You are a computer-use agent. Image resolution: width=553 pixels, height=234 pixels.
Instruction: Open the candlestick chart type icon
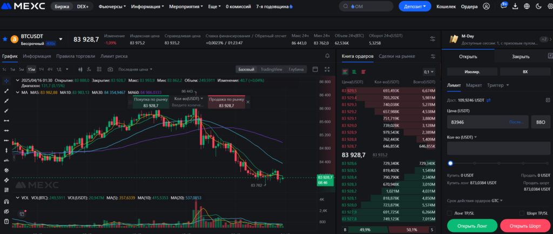coord(80,70)
